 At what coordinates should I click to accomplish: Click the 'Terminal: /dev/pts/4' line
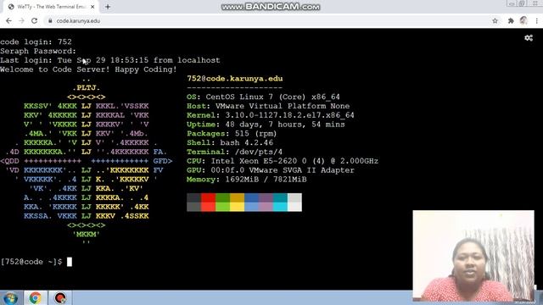coord(234,152)
